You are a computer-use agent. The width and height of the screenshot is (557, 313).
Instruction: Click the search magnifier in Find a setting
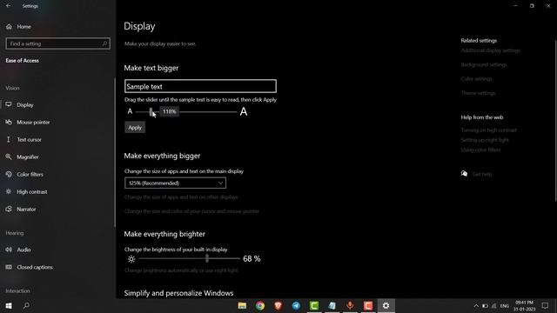point(104,43)
